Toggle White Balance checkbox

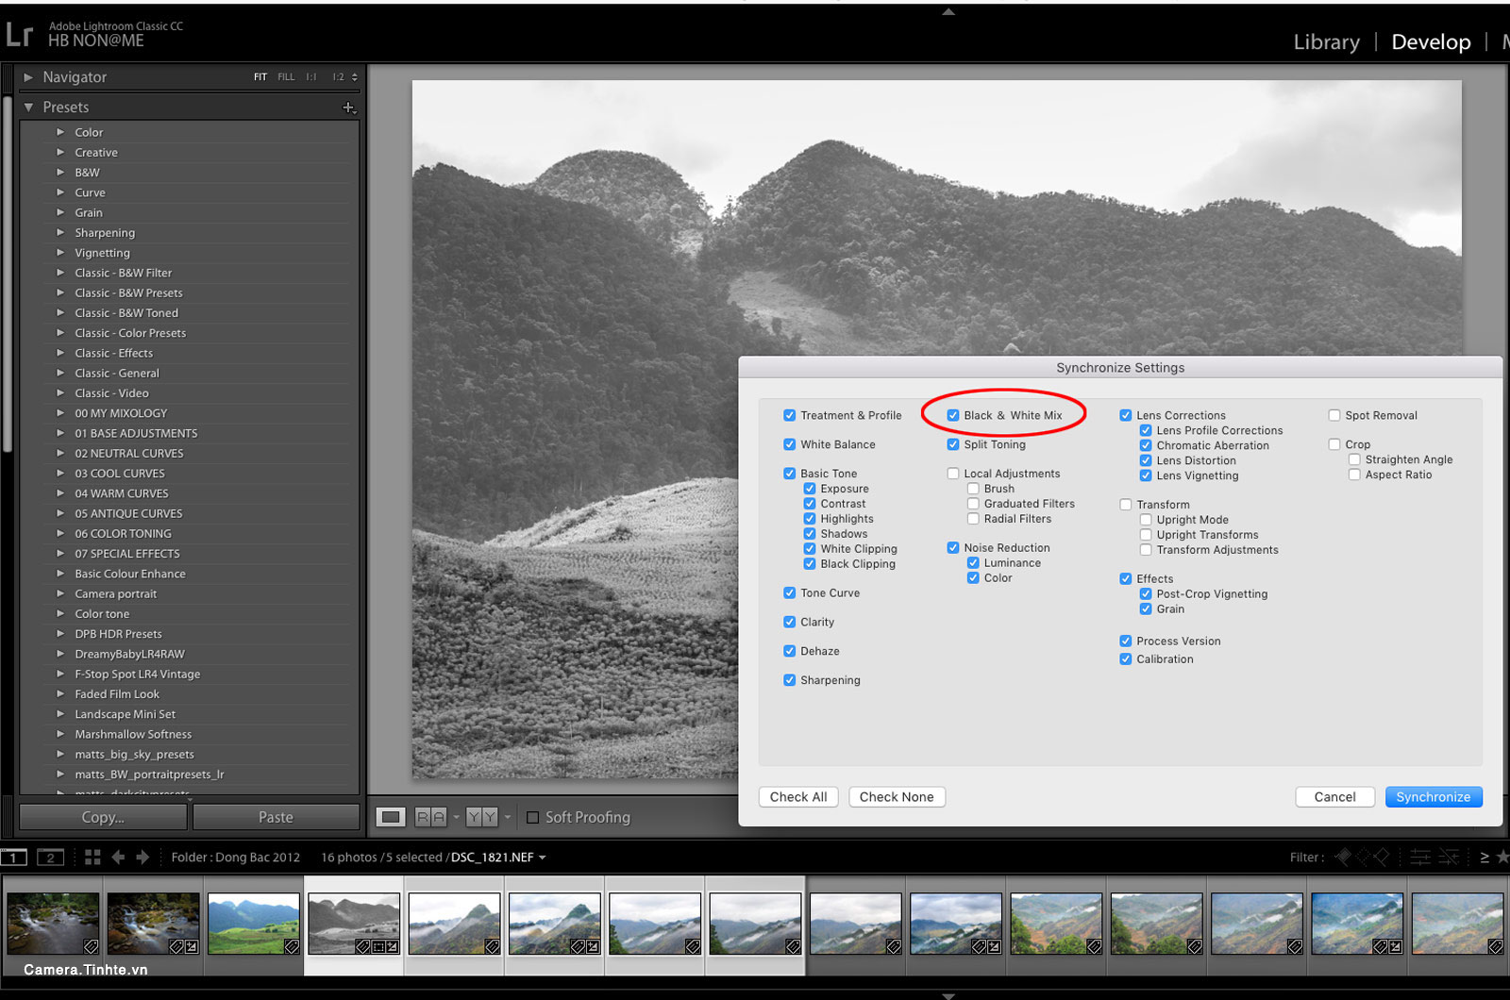pos(790,444)
